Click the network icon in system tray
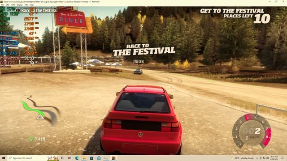Viewport: 287px width, 161px height. (264, 158)
